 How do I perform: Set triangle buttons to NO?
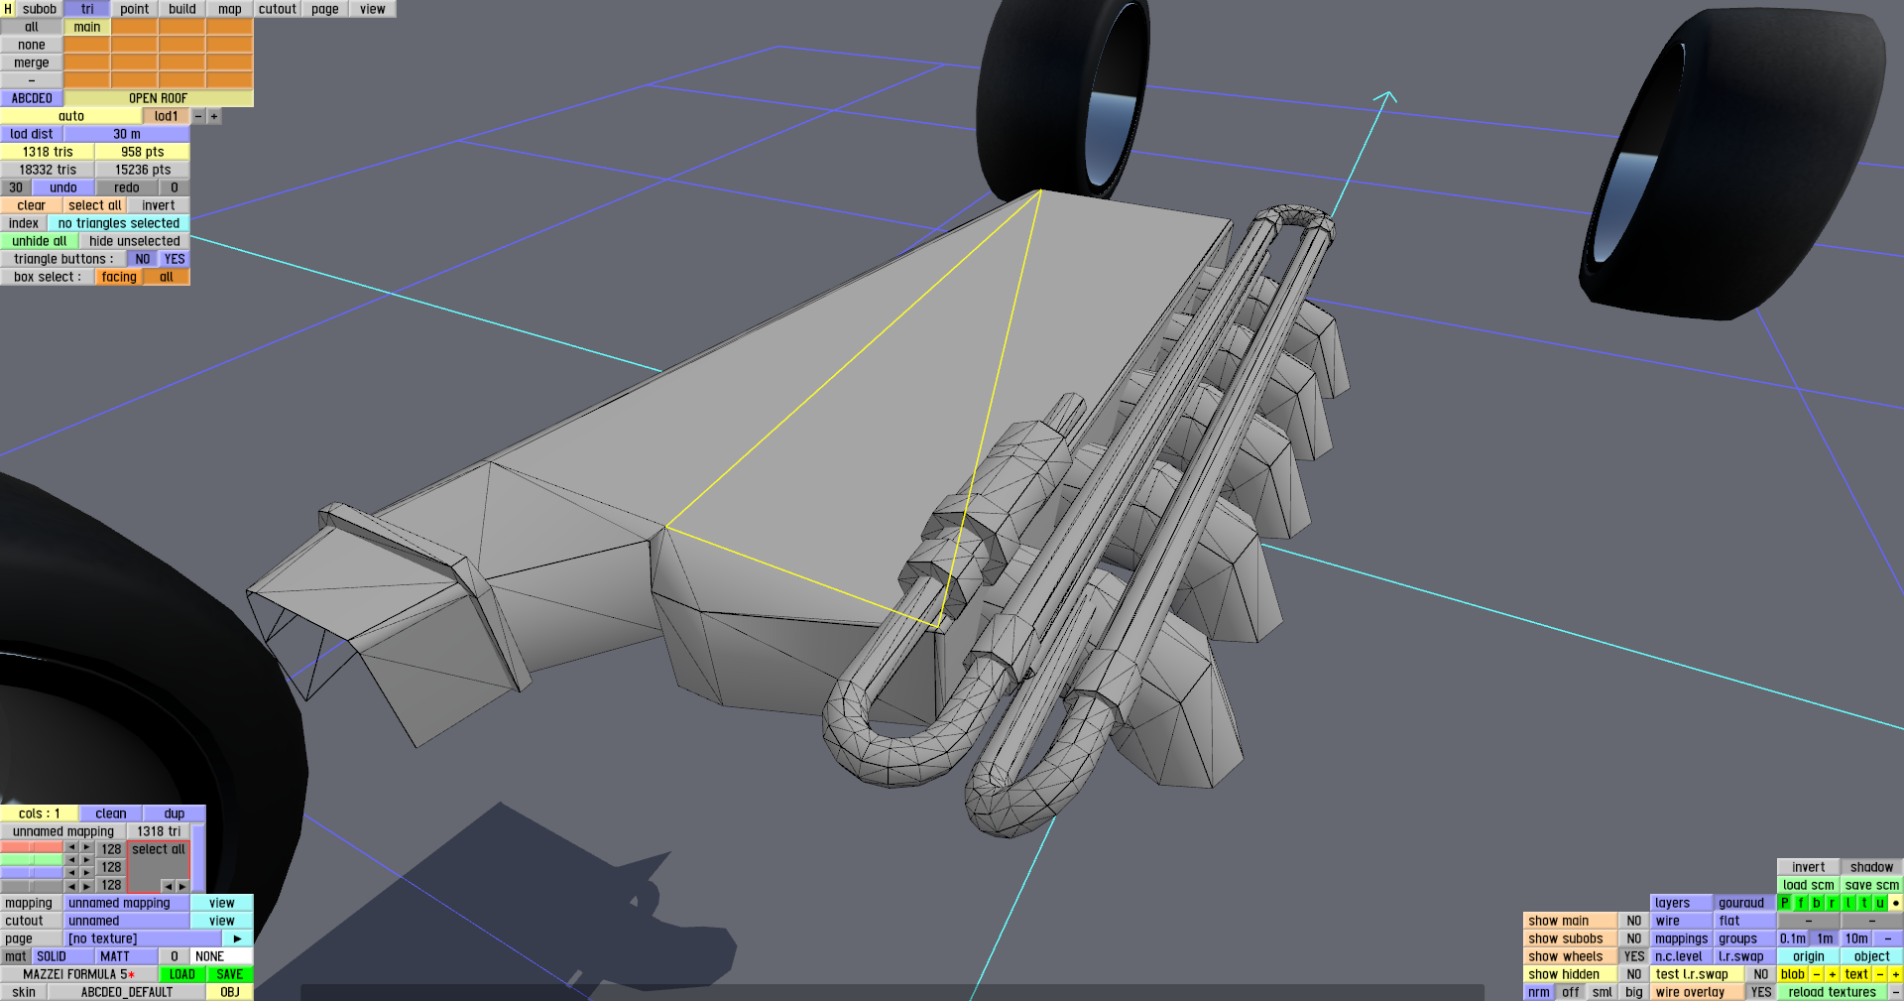[143, 259]
